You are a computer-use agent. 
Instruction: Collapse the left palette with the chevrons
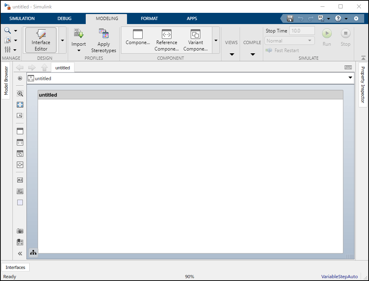point(20,253)
